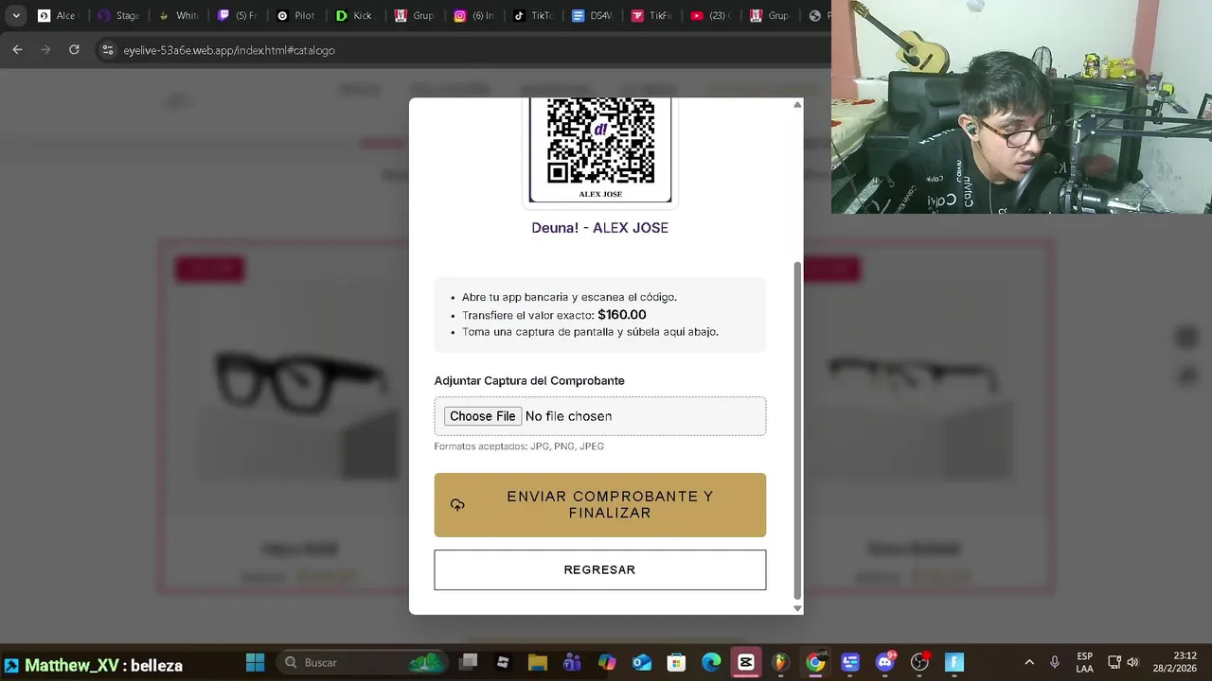Image resolution: width=1212 pixels, height=681 pixels.
Task: Open File Explorer from the taskbar
Action: (x=538, y=662)
